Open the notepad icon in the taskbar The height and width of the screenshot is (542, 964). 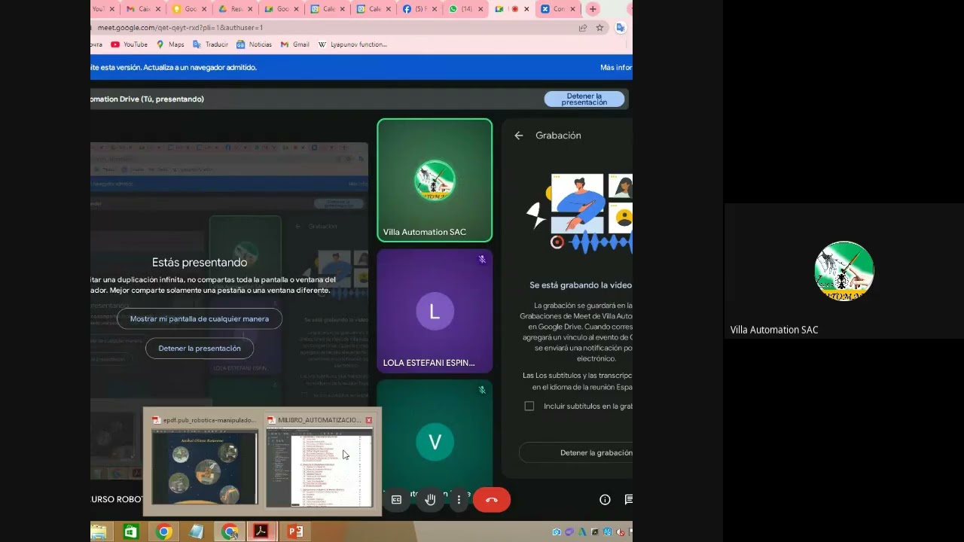(196, 532)
